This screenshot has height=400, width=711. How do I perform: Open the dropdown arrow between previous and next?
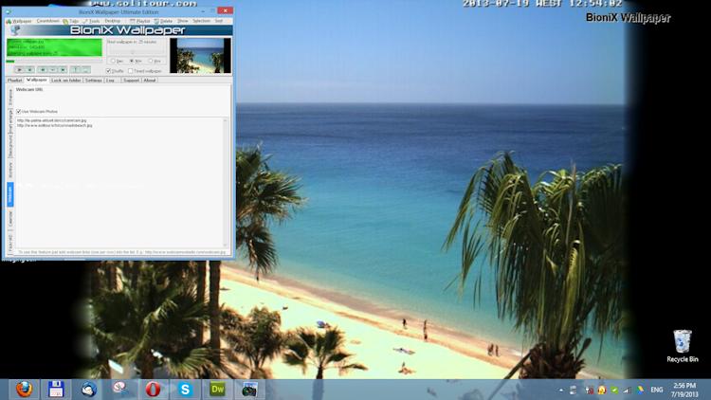[x=52, y=70]
